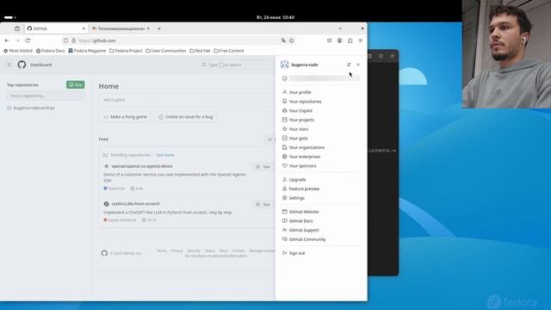Open the Free Content bookmarks folder
The height and width of the screenshot is (310, 551).
click(229, 51)
